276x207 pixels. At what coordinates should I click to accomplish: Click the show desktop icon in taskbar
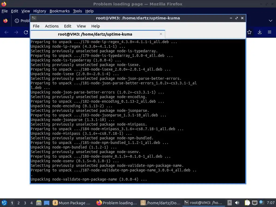point(47,203)
